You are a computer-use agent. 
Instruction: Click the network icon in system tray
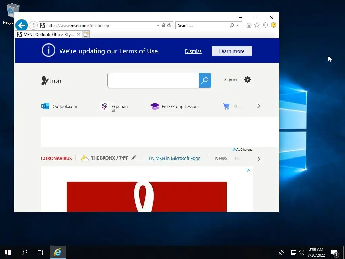[x=293, y=252]
